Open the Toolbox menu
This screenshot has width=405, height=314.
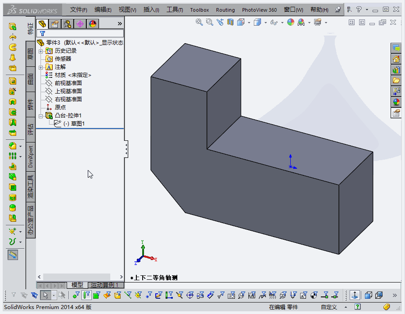point(199,10)
